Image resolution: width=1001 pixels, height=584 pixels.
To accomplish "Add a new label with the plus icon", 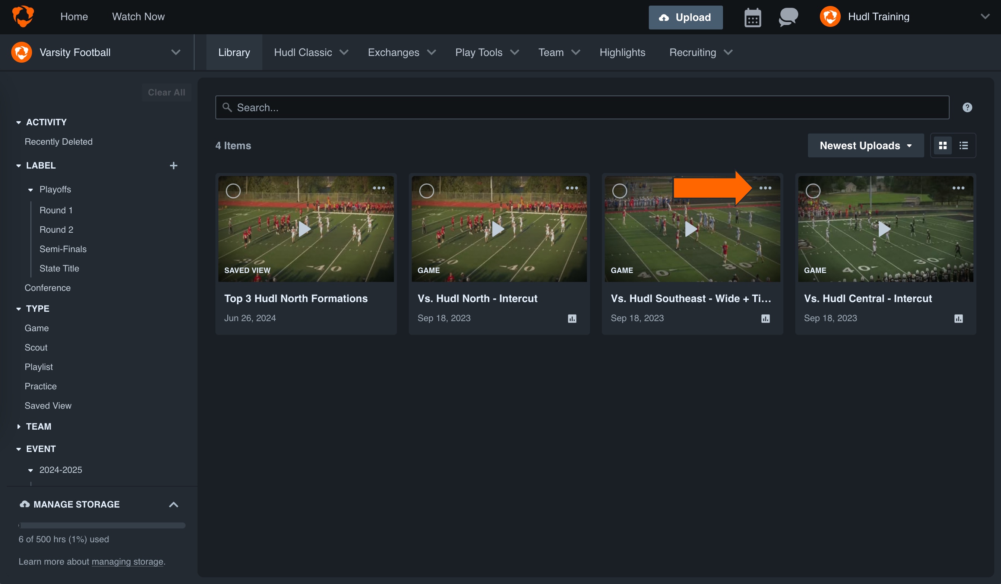I will tap(174, 165).
